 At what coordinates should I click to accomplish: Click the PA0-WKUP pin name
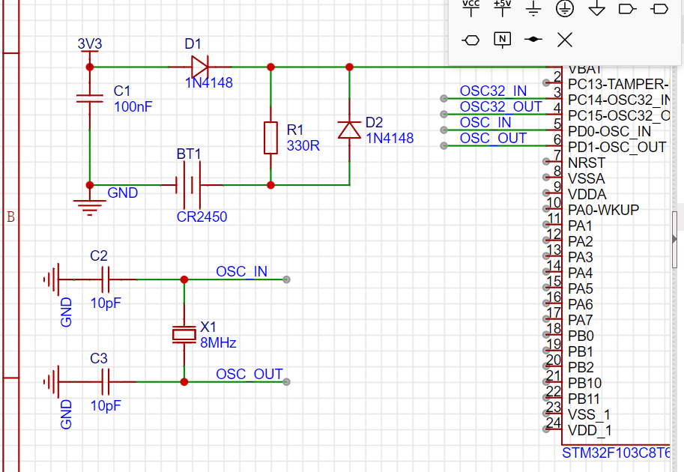(x=603, y=210)
